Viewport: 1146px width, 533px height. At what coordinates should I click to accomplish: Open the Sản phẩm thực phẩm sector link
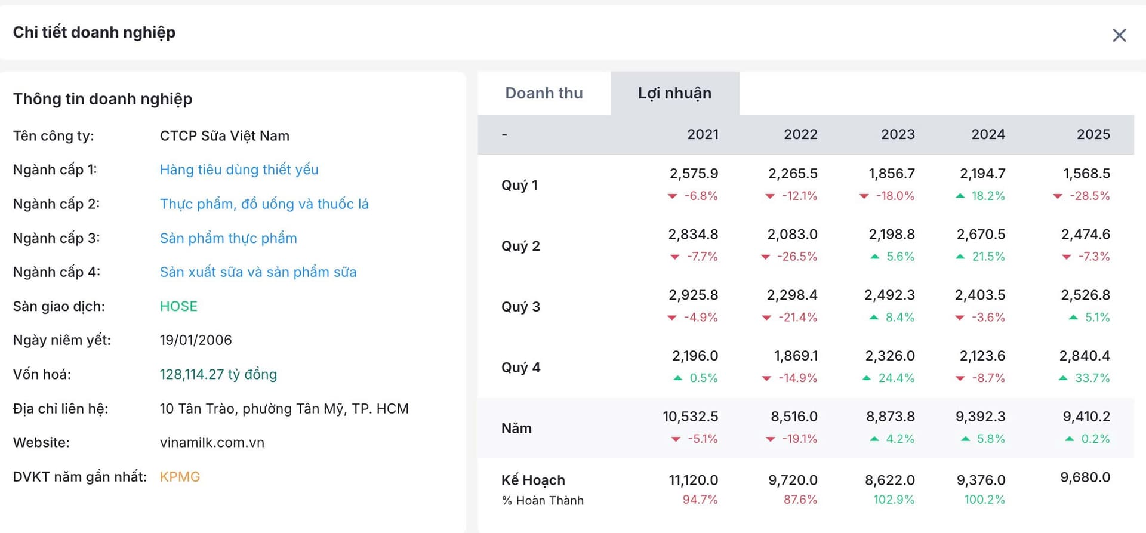(228, 238)
